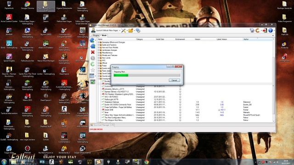
Task: Open the crossed tools icon in toolbar
Action: pos(123,31)
